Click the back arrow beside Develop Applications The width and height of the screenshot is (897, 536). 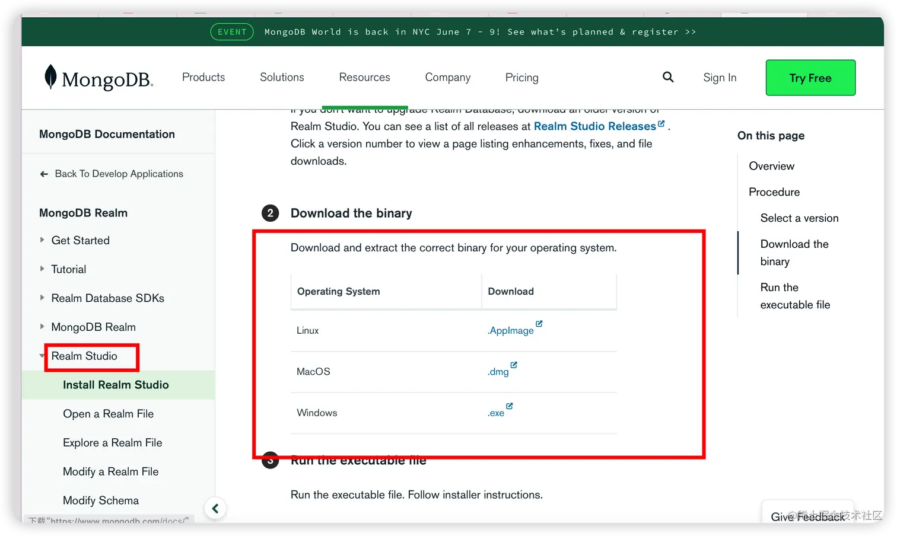click(x=44, y=174)
